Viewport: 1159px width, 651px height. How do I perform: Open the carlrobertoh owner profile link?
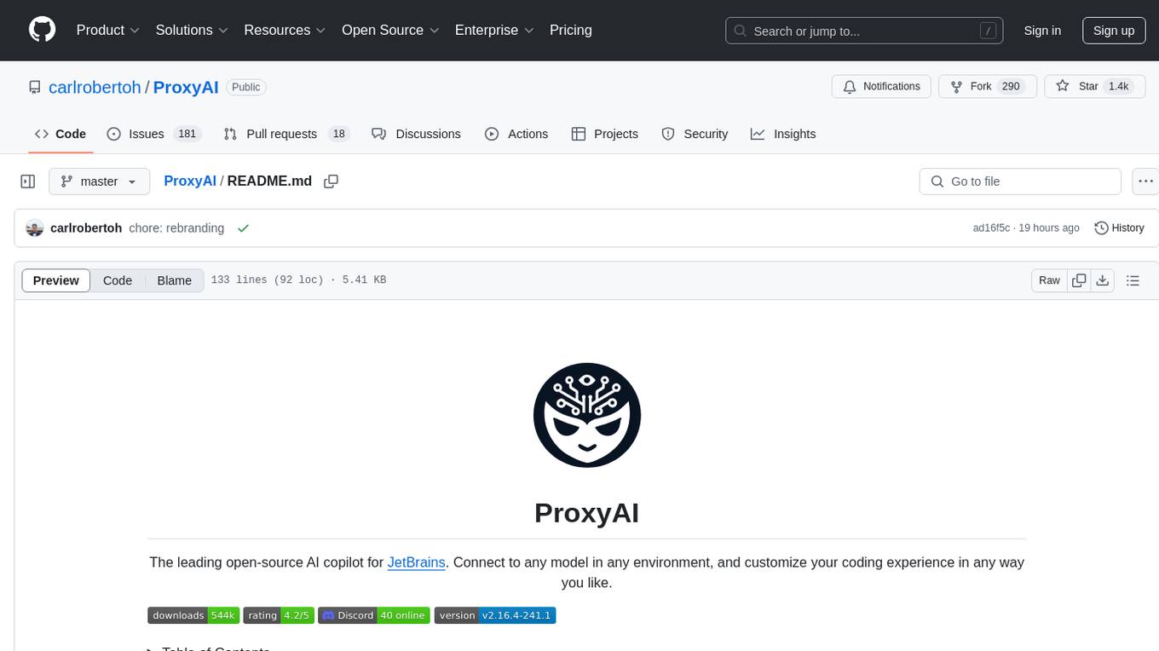click(x=95, y=87)
